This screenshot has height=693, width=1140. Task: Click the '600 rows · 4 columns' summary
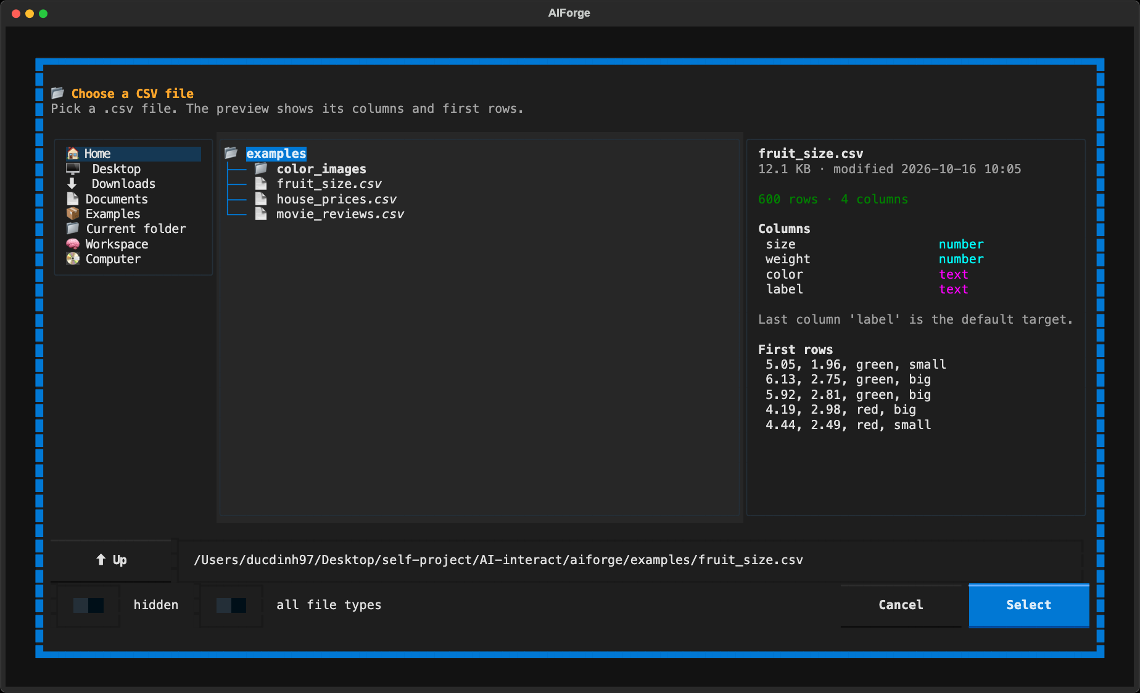(x=833, y=199)
